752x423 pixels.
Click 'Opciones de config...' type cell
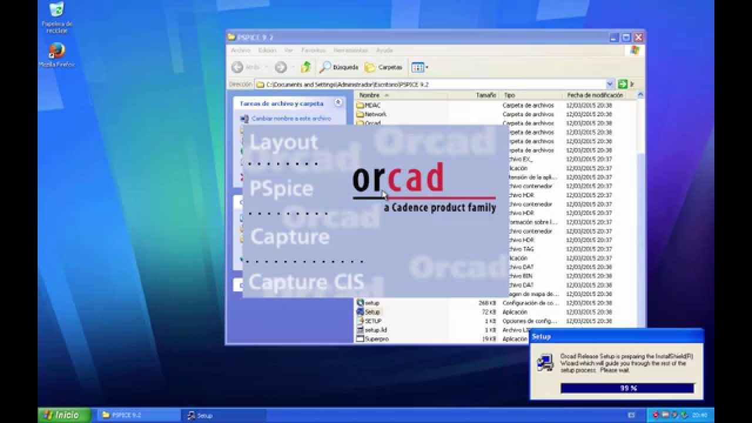[x=530, y=321]
